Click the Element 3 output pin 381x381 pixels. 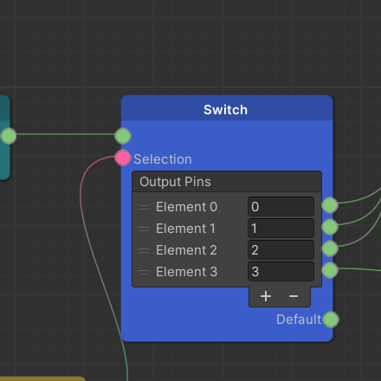click(330, 270)
